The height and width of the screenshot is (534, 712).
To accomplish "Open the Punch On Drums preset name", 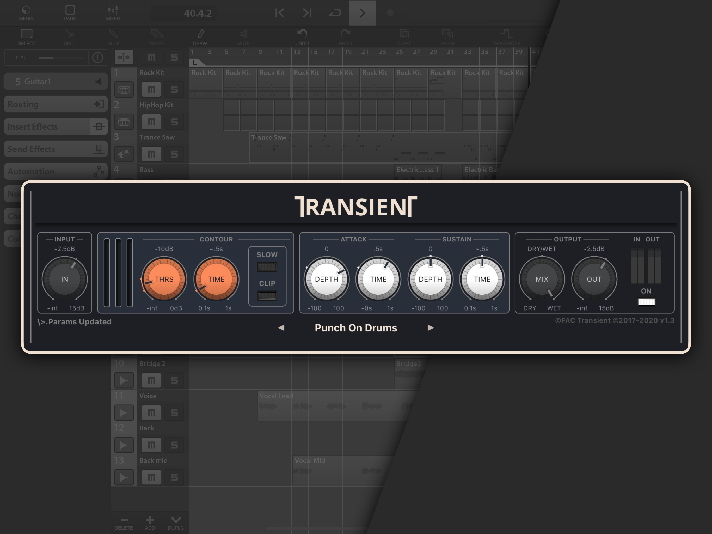I will pos(356,328).
